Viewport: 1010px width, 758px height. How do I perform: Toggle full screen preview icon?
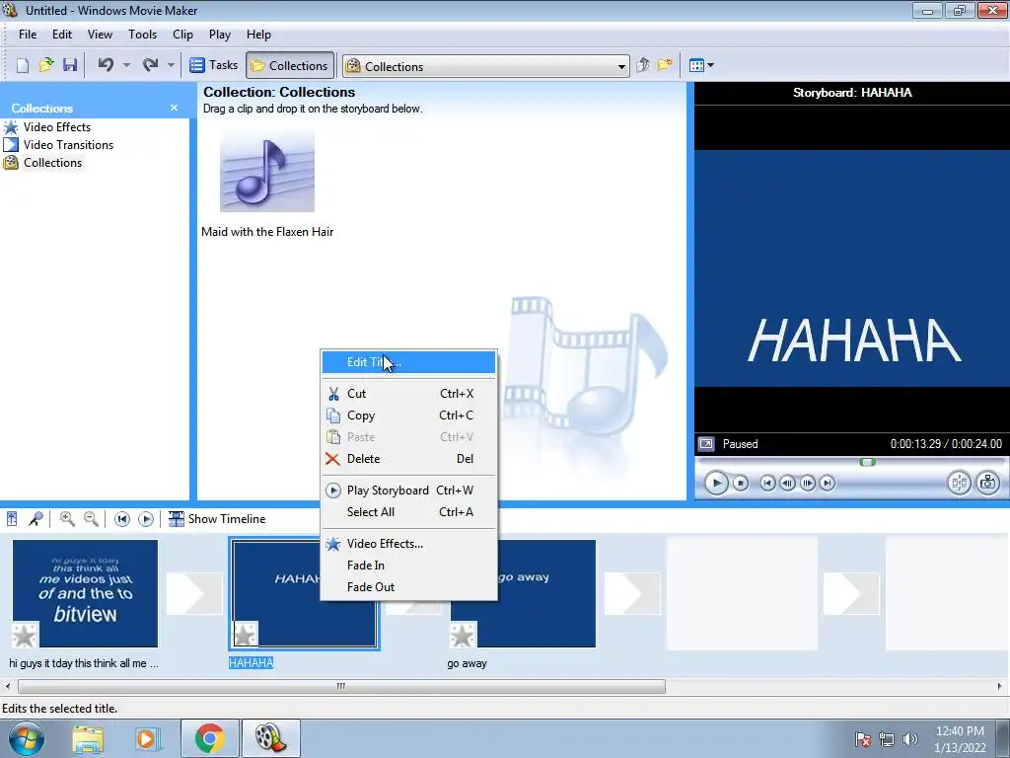tap(706, 444)
